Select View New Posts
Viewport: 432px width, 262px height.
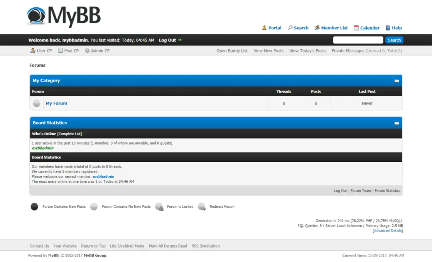click(x=268, y=50)
